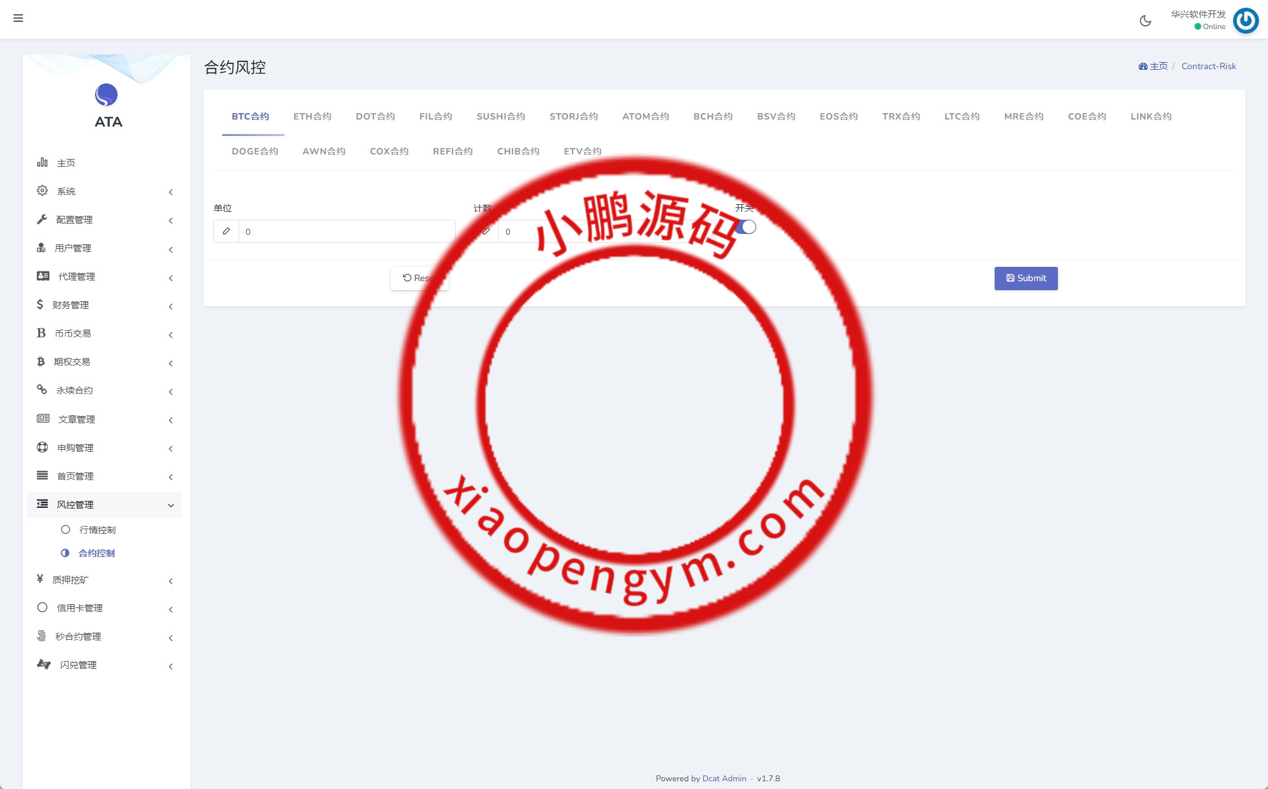Click the 主页 bar chart icon

43,162
